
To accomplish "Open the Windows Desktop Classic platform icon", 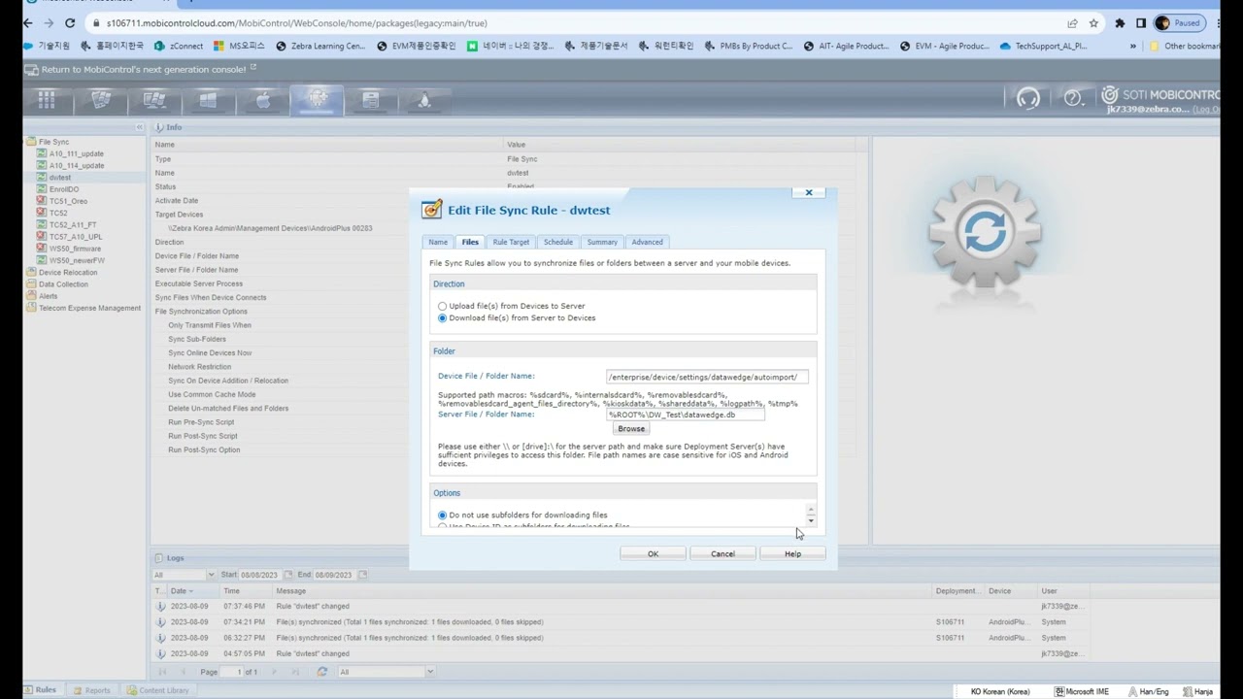I will 153,99.
